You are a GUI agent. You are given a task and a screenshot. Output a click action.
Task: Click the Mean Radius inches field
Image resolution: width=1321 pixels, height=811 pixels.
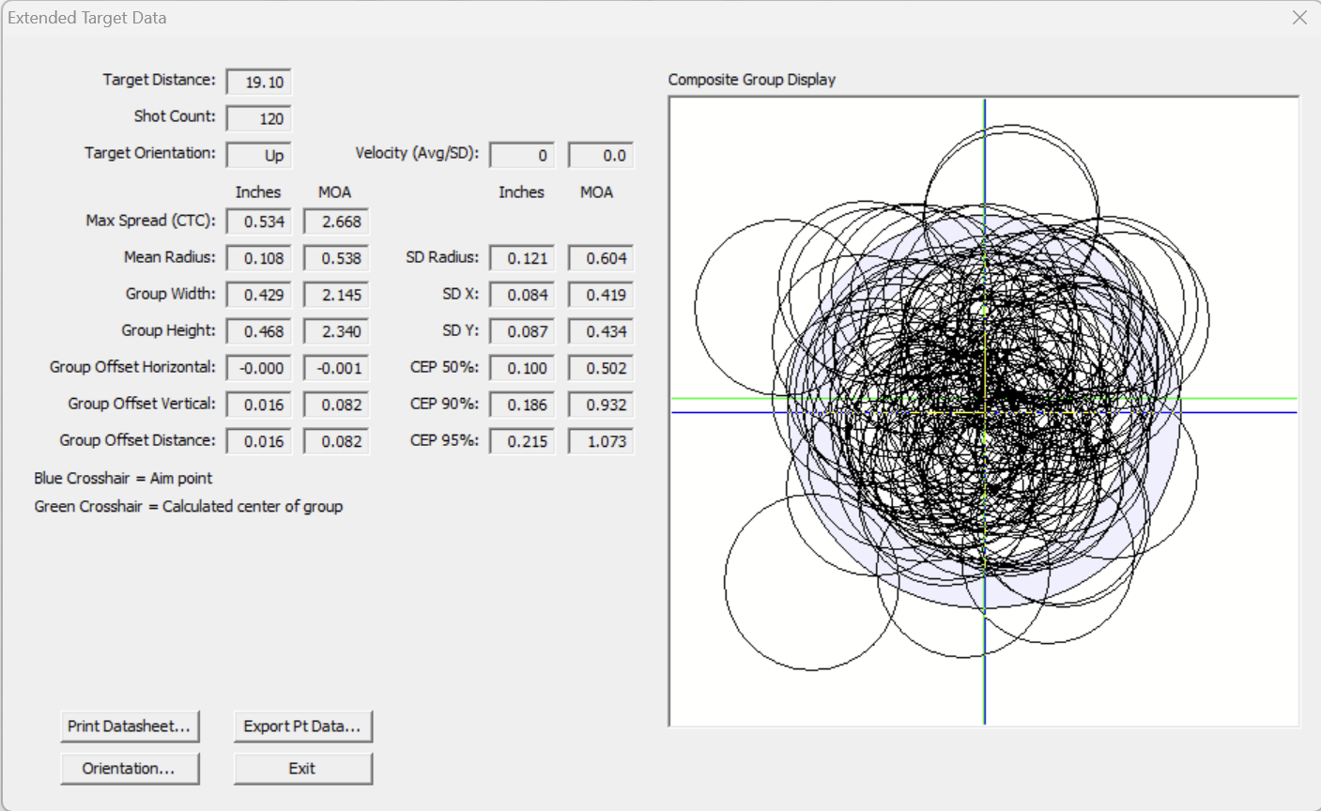[x=259, y=259]
